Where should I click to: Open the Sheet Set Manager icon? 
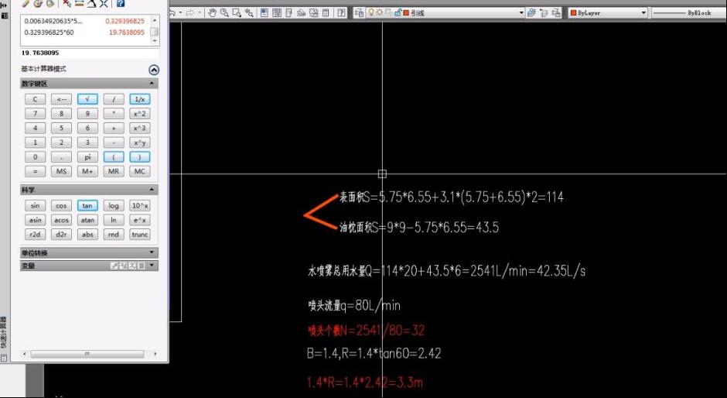tap(301, 13)
